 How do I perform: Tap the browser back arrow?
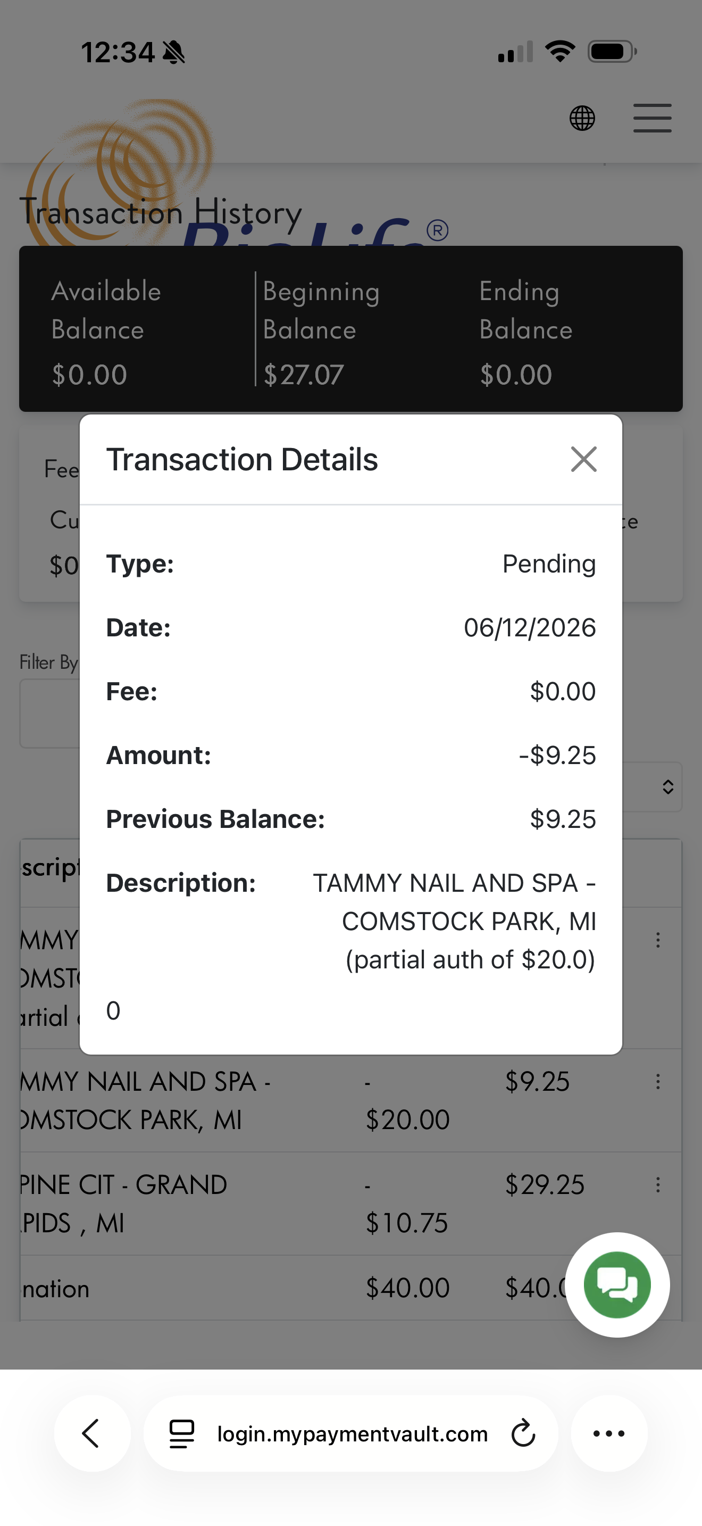[92, 1433]
